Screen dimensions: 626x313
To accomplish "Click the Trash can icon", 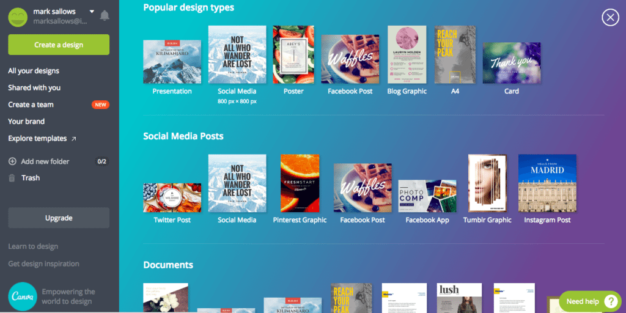I will coord(12,178).
